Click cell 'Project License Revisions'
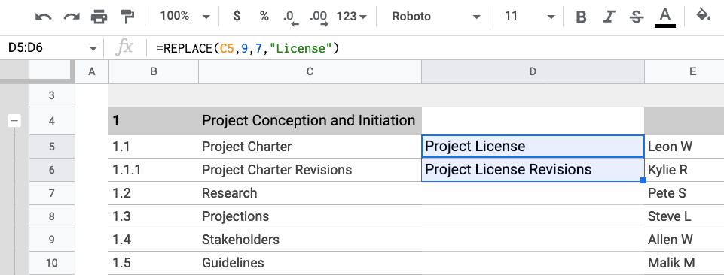 (x=533, y=170)
